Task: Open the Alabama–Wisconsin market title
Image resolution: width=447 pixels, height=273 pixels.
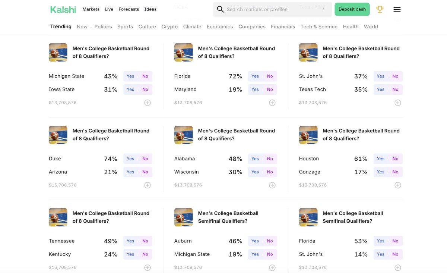Action: pyautogui.click(x=236, y=135)
